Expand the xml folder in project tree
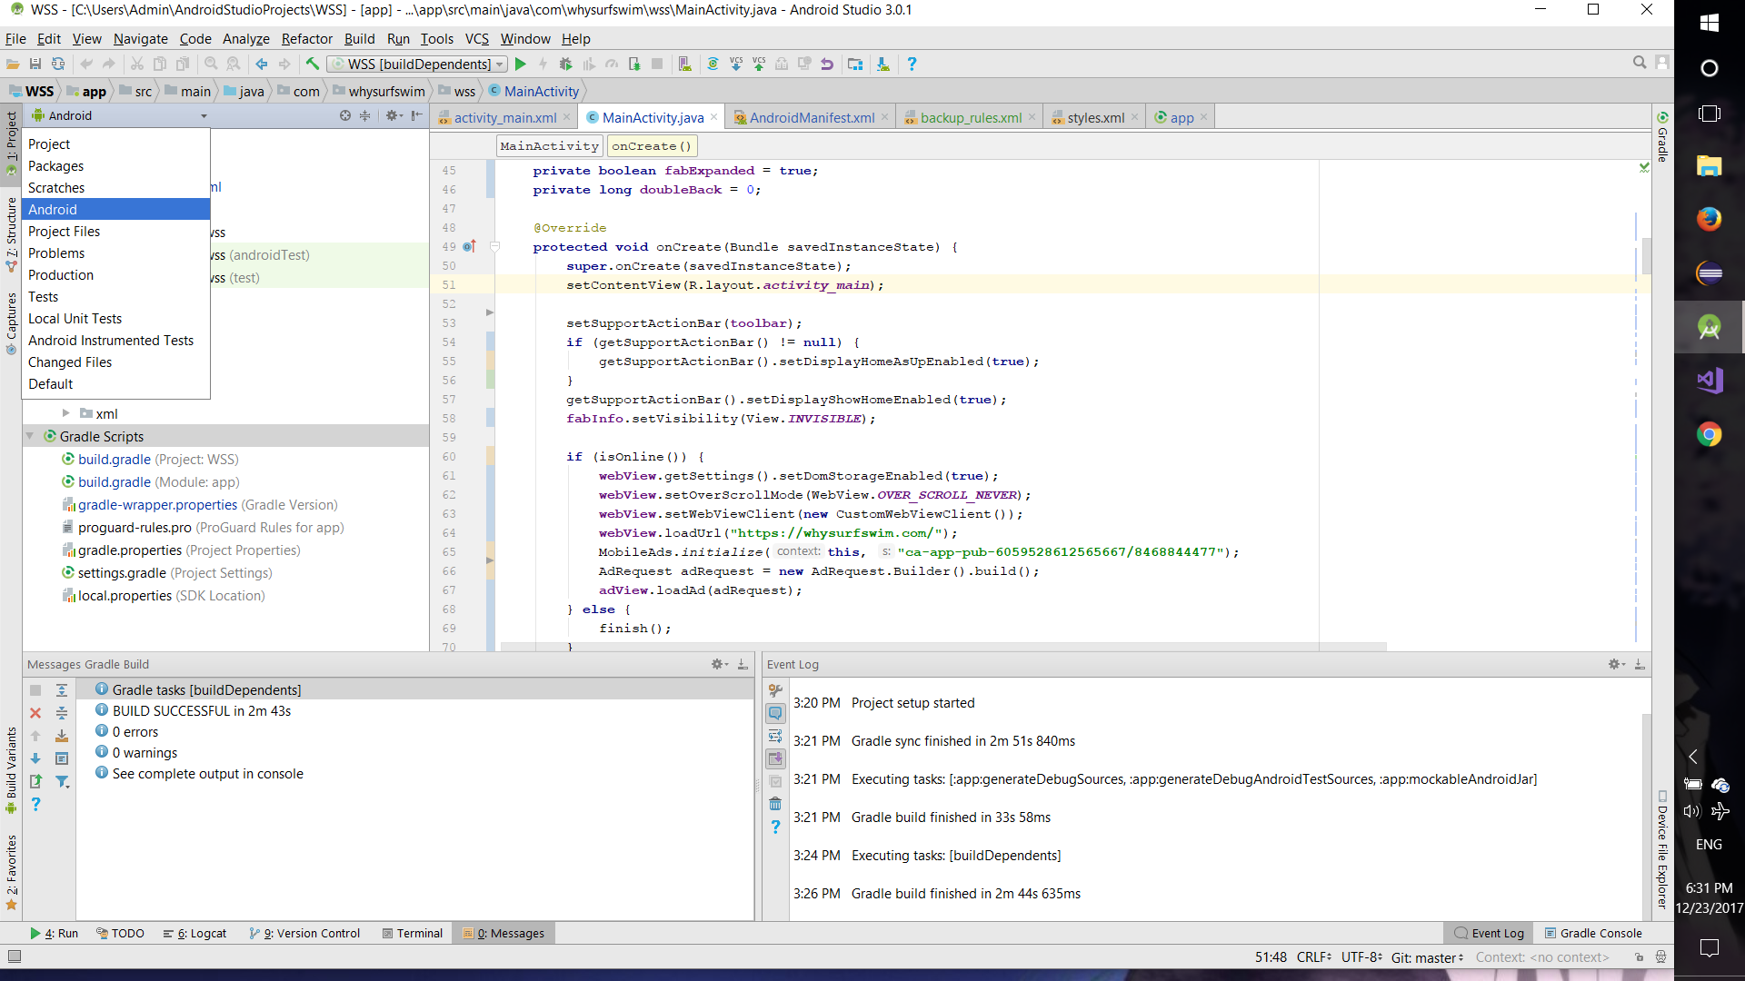This screenshot has height=981, width=1745. (x=65, y=413)
